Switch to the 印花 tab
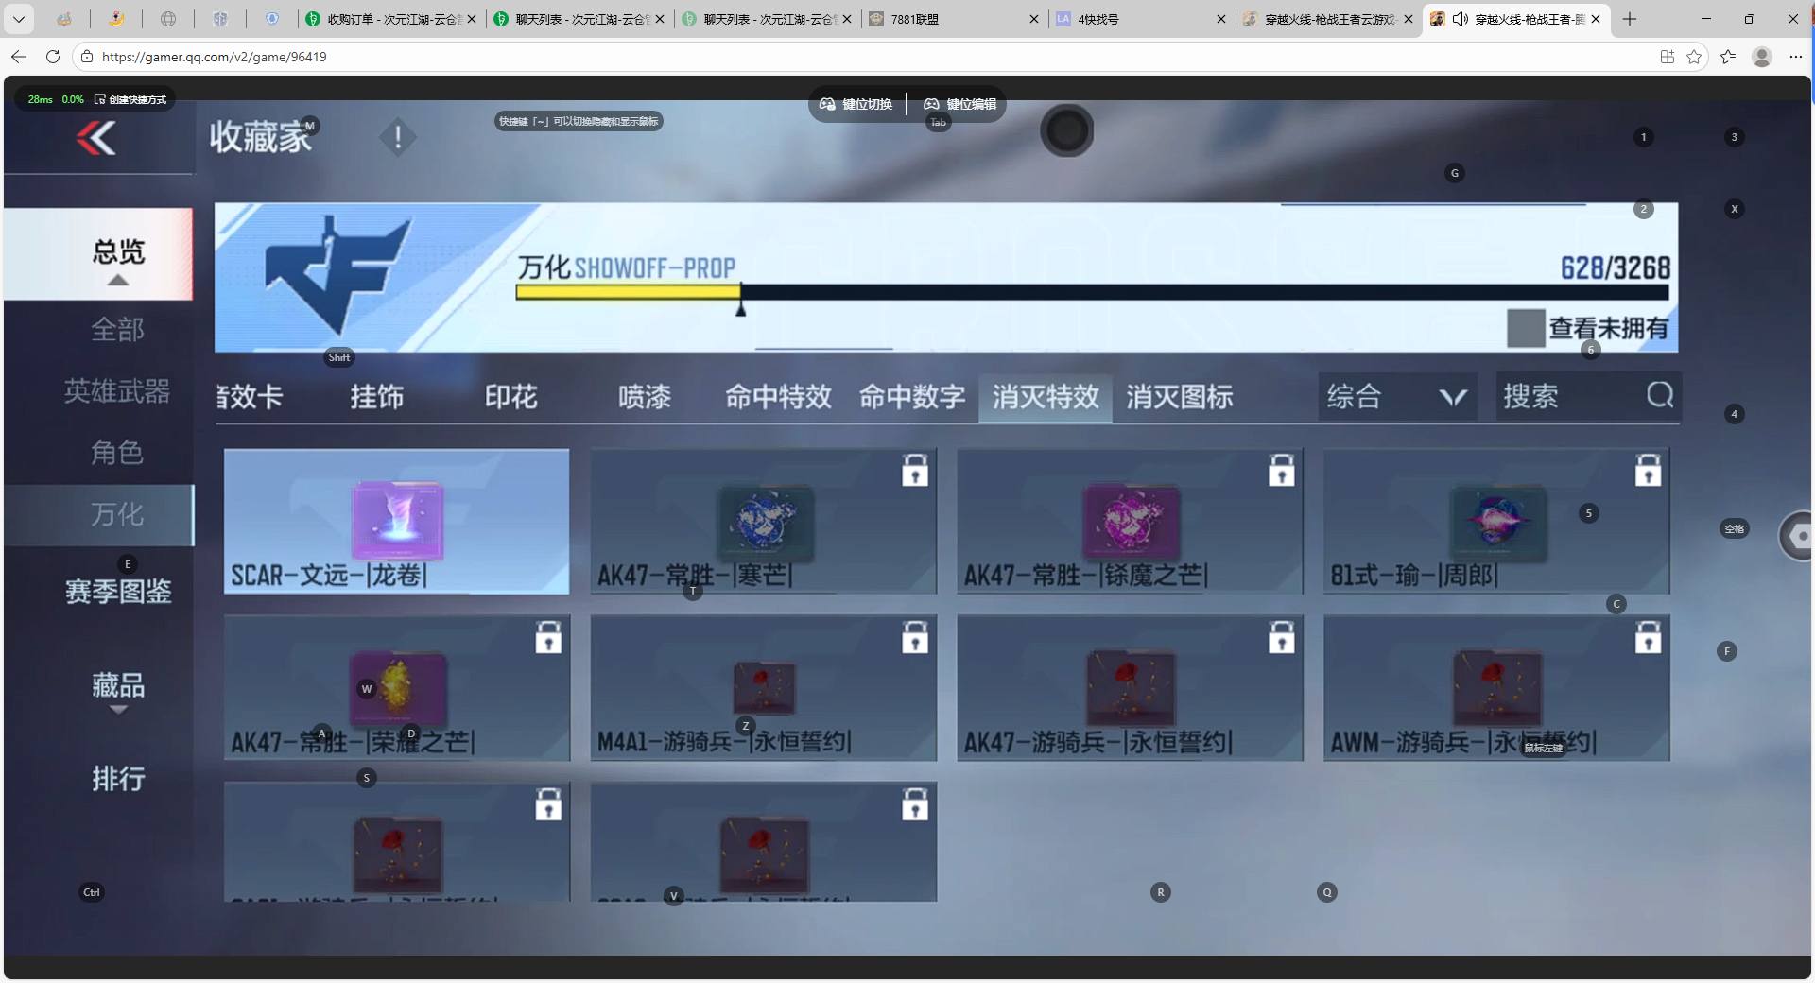This screenshot has width=1815, height=983. tap(511, 397)
